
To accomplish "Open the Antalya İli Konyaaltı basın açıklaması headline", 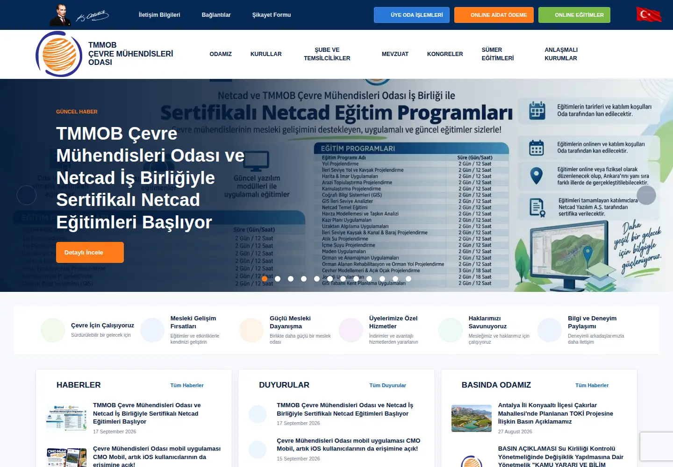I will tap(556, 413).
